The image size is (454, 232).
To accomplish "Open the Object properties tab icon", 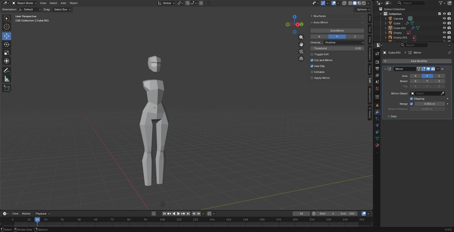I will 377,105.
